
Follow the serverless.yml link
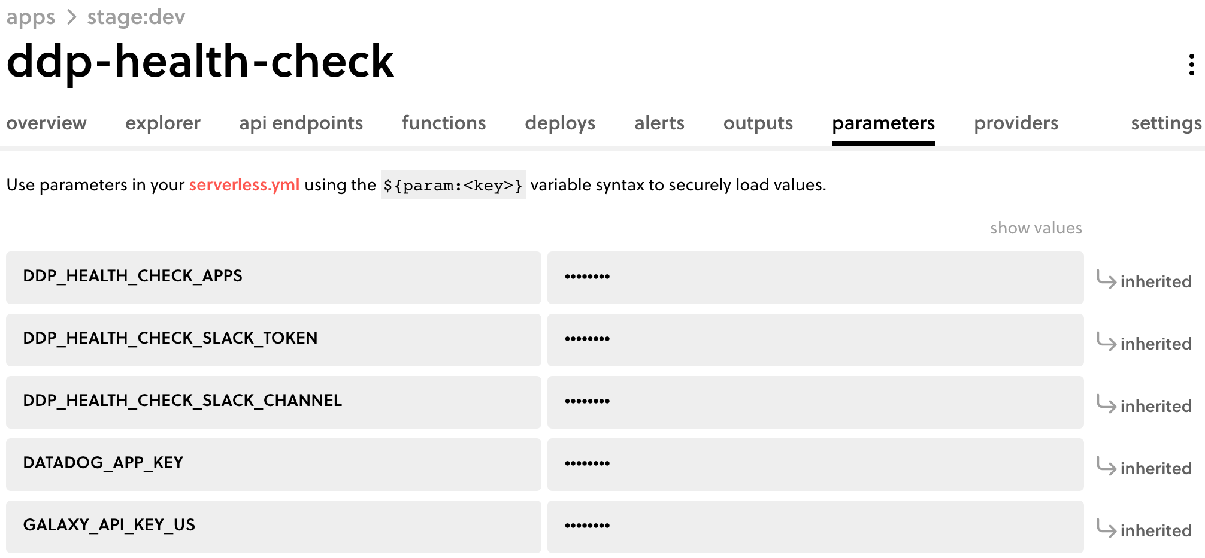point(244,185)
